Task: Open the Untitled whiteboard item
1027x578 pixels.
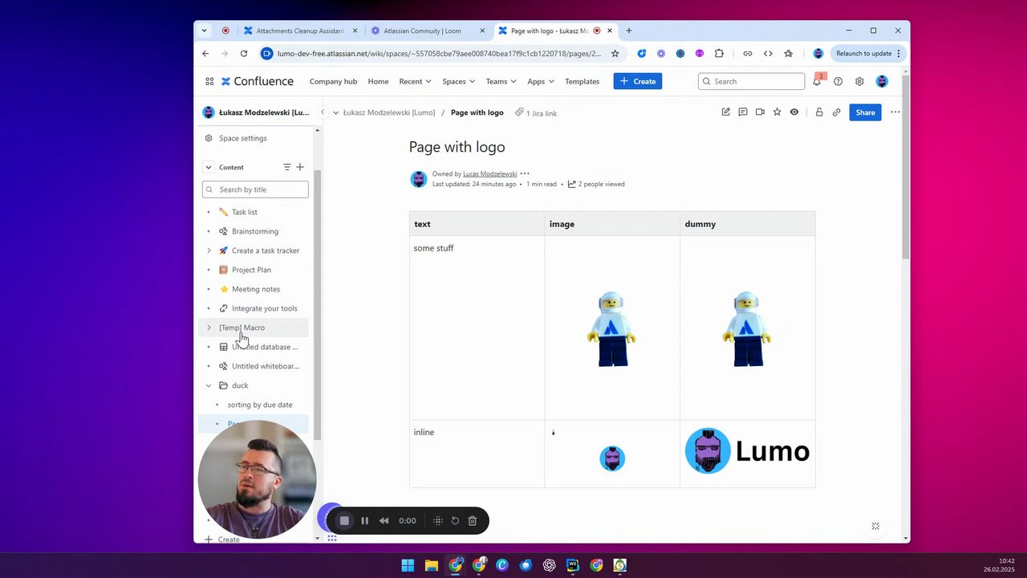Action: pyautogui.click(x=265, y=366)
